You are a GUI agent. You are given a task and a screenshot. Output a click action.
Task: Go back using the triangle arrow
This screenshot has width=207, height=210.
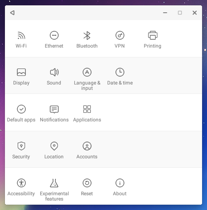(x=12, y=13)
